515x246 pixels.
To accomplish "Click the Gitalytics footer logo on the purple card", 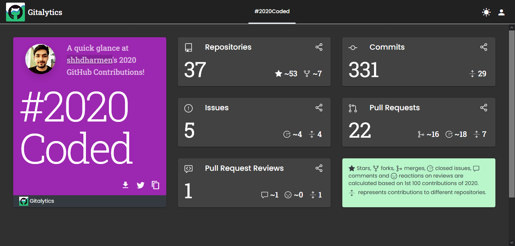I will point(24,201).
